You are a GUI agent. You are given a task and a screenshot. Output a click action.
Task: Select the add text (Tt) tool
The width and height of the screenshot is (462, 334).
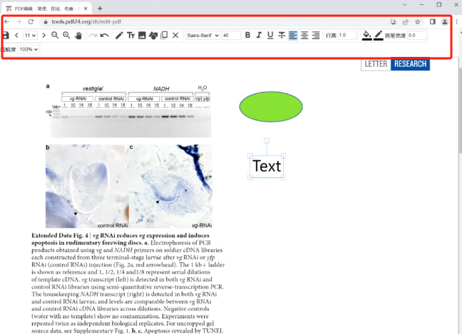(130, 36)
